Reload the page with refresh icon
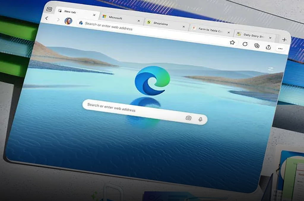 (245, 44)
